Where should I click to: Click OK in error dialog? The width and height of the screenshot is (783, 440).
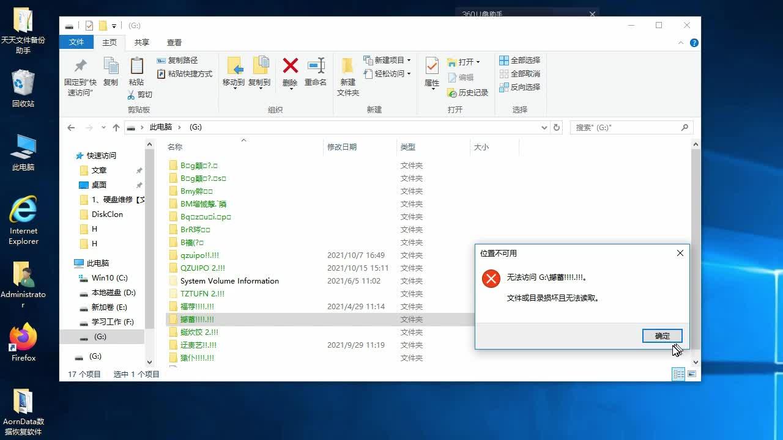tap(662, 335)
